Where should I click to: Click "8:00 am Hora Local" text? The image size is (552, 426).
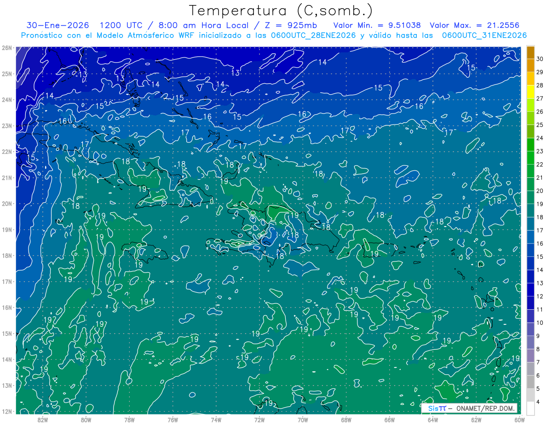coord(204,25)
